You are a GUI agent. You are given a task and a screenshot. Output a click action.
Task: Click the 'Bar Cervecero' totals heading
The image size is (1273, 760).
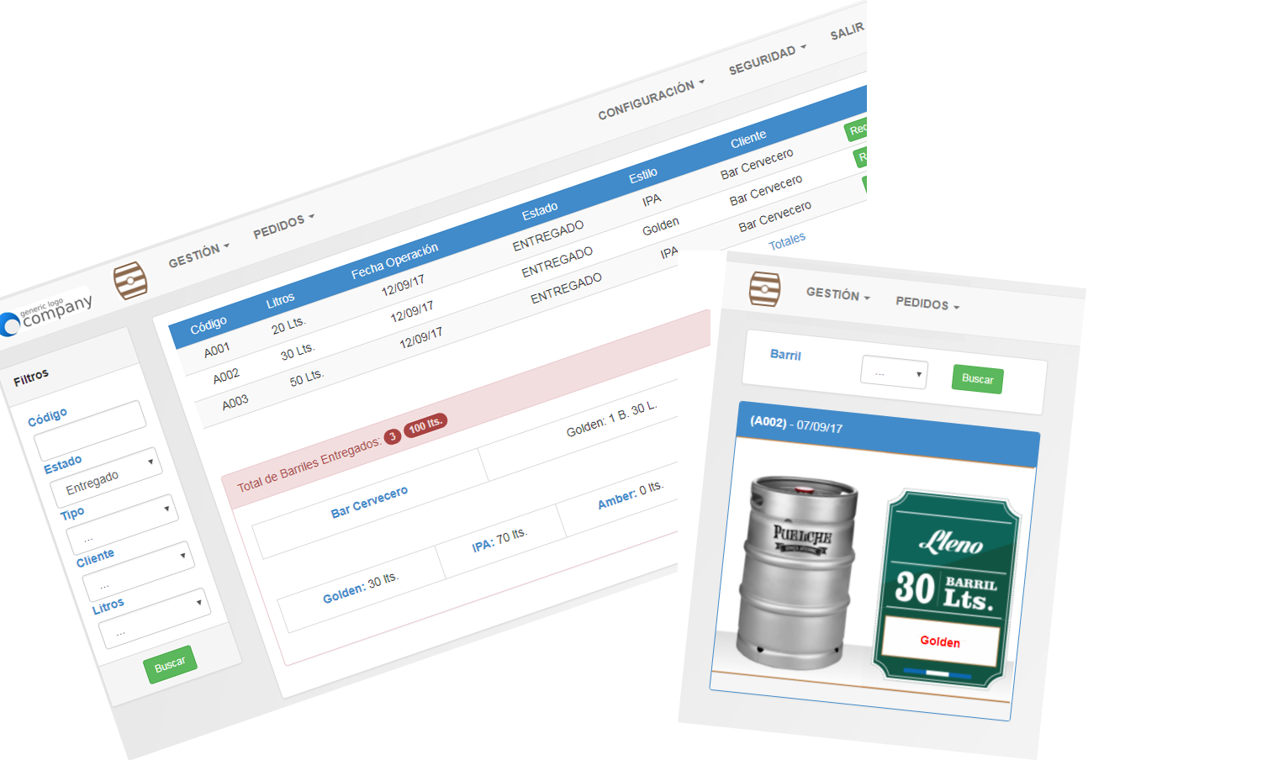pyautogui.click(x=369, y=501)
